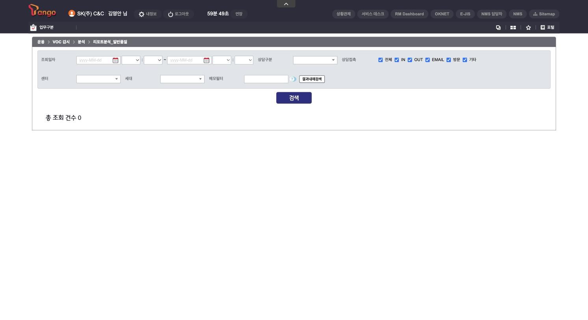Click the Tango logo
Screen dimensions: 588x320
[42, 11]
